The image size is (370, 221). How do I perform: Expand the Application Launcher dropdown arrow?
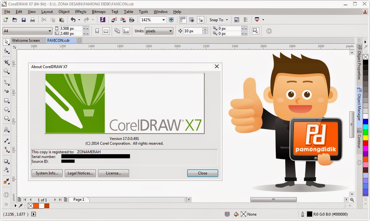point(263,20)
